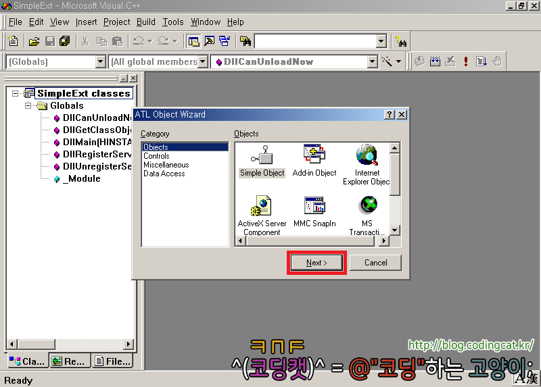Select the MMC SnapIn icon
Screen dimensions: 541x387
pyautogui.click(x=314, y=211)
